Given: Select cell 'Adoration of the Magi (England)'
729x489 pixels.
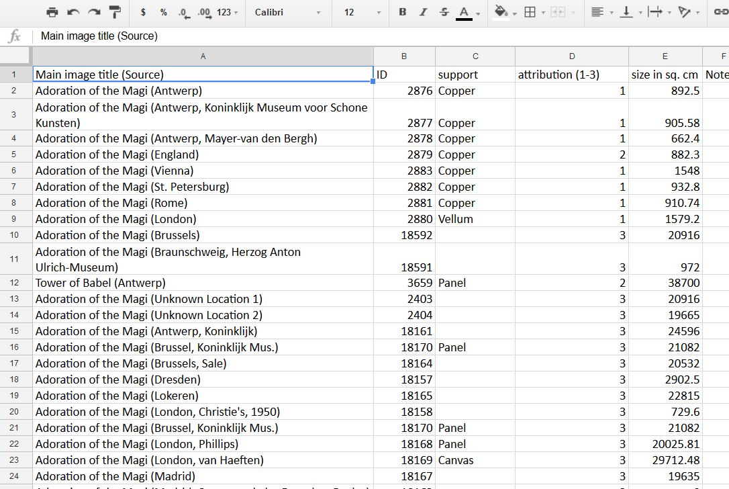Looking at the screenshot, I should pos(203,154).
